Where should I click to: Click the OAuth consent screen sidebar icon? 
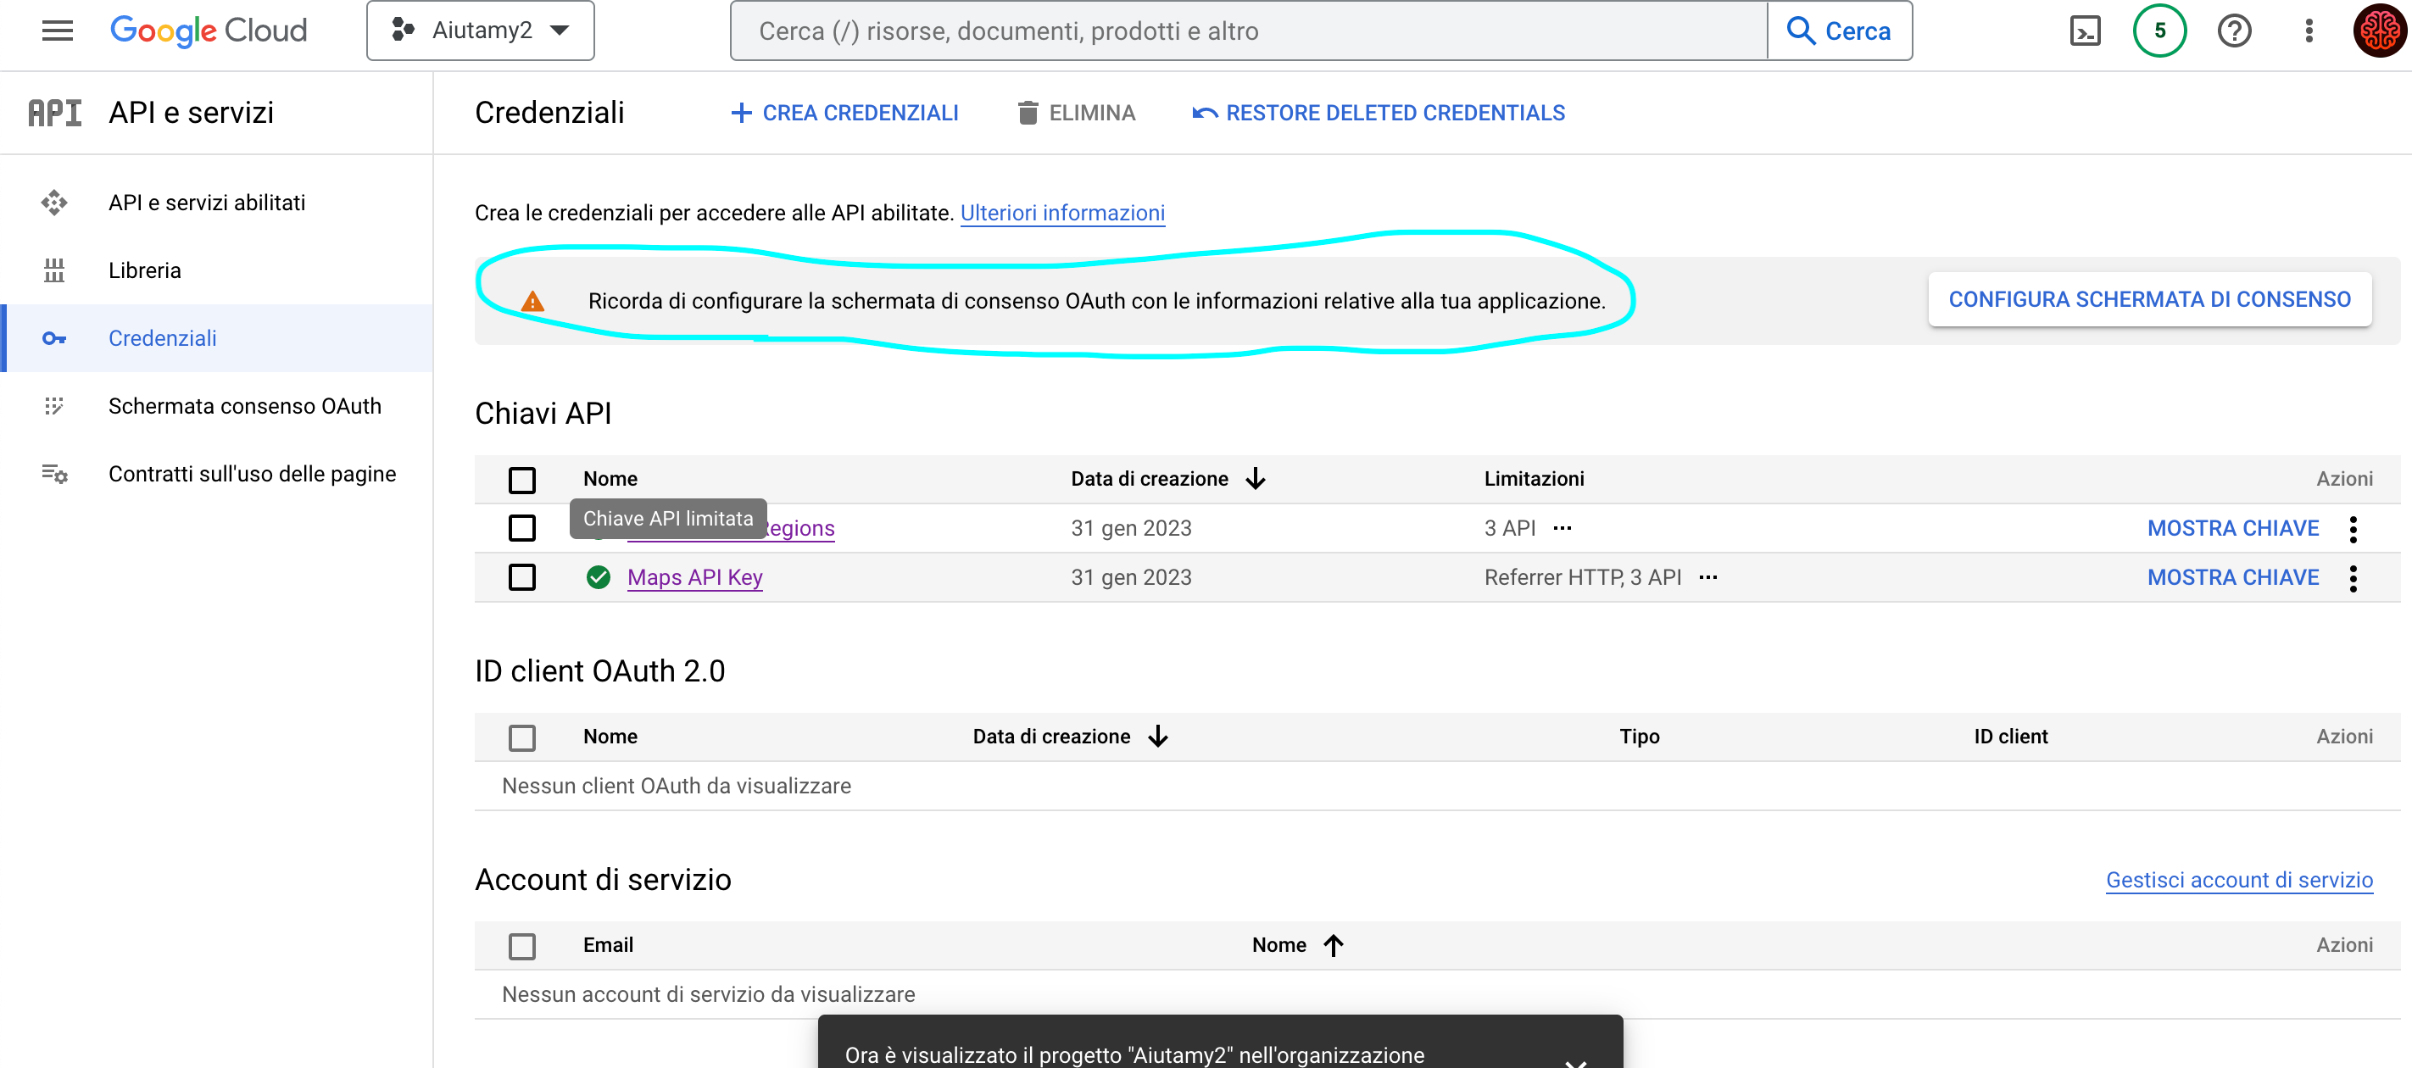tap(54, 406)
